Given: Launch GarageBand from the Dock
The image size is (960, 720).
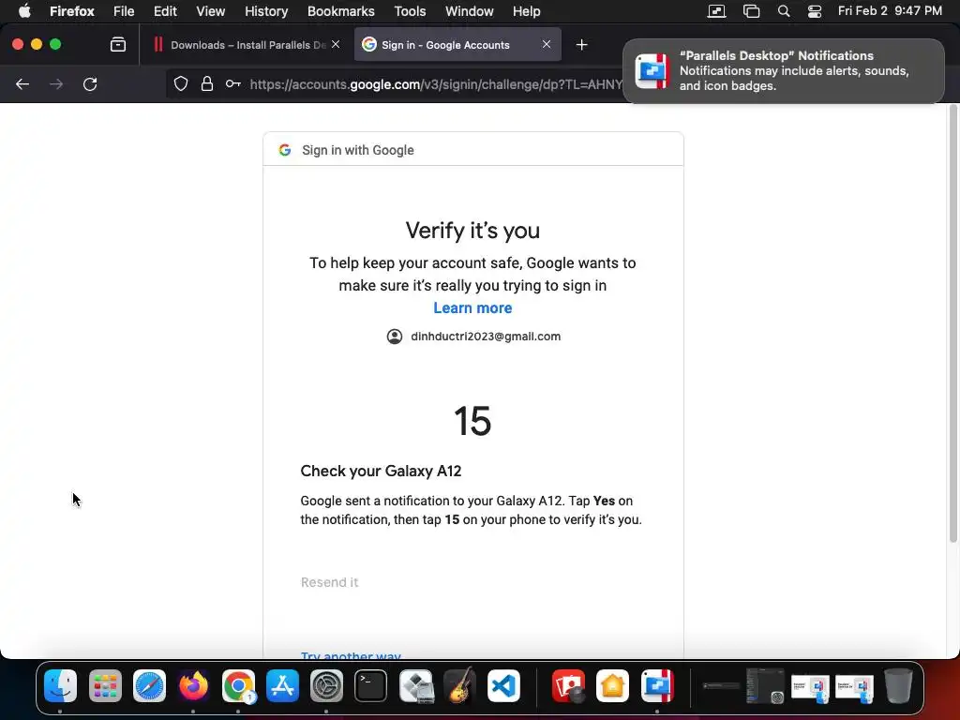Looking at the screenshot, I should tap(459, 685).
